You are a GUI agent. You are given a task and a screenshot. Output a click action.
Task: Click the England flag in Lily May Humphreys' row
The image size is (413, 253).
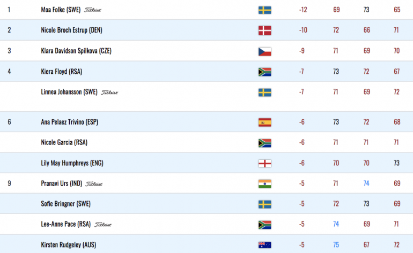[265, 164]
